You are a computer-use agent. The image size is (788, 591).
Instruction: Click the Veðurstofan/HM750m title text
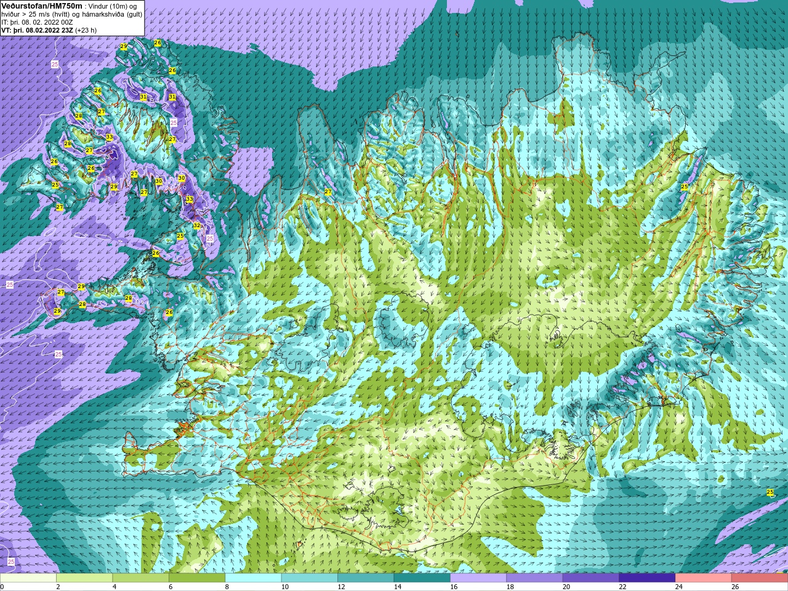click(x=41, y=6)
